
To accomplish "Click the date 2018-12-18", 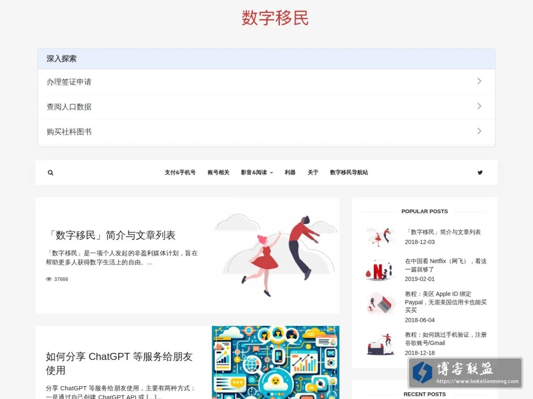I will pos(420,353).
